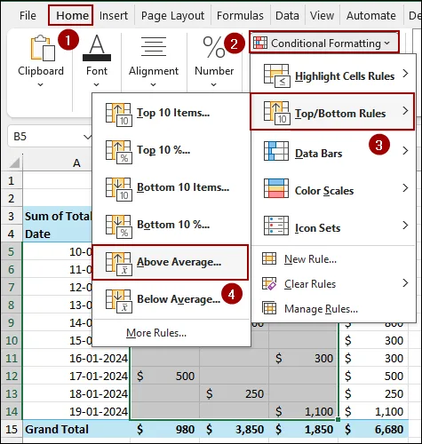
Task: Click the 980 total cell
Action: pyautogui.click(x=164, y=429)
